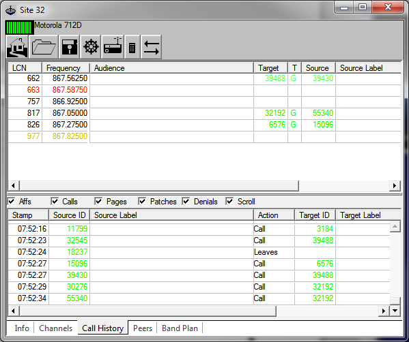Image resolution: width=409 pixels, height=342 pixels.
Task: Click the call history scroll down arrow
Action: 395,311
